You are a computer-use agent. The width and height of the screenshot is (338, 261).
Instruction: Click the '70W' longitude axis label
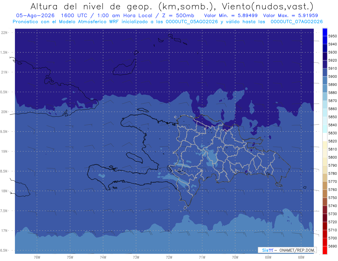tap(235, 257)
